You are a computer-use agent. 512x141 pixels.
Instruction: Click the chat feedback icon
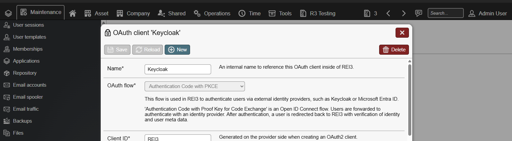click(x=418, y=13)
